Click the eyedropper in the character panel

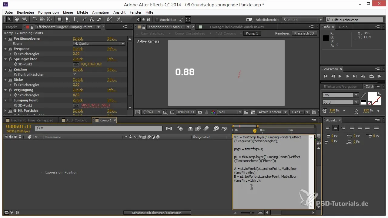(x=363, y=95)
